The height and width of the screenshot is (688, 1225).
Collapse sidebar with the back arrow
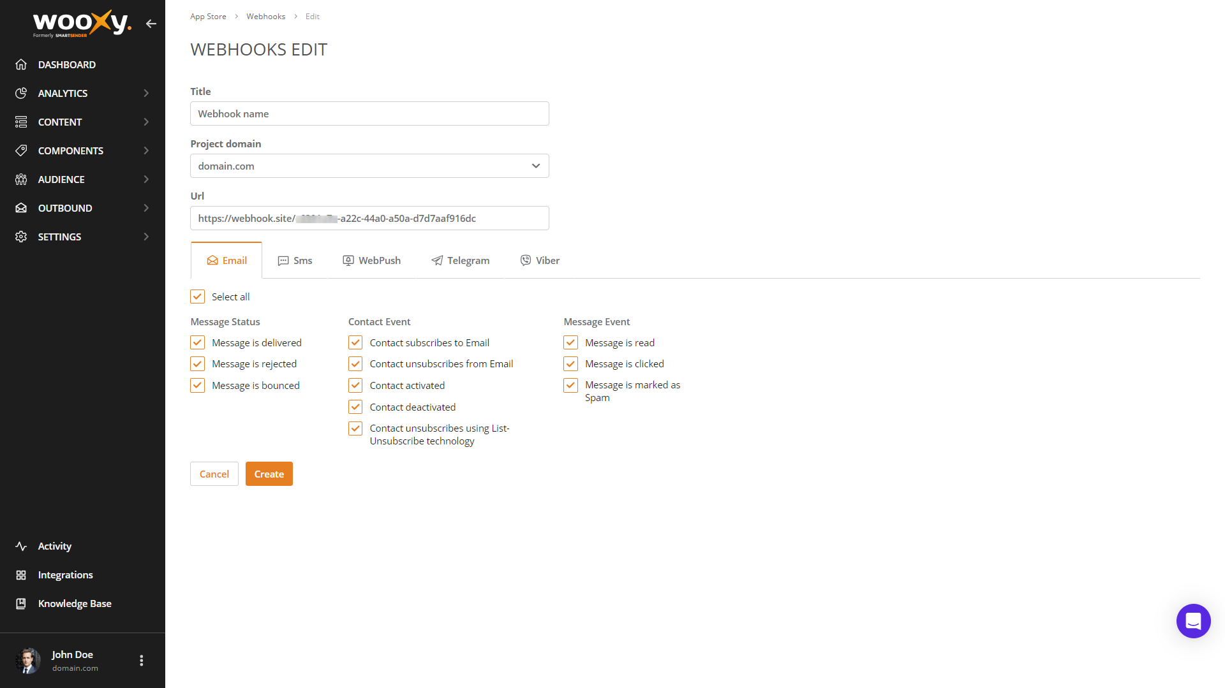pos(151,24)
